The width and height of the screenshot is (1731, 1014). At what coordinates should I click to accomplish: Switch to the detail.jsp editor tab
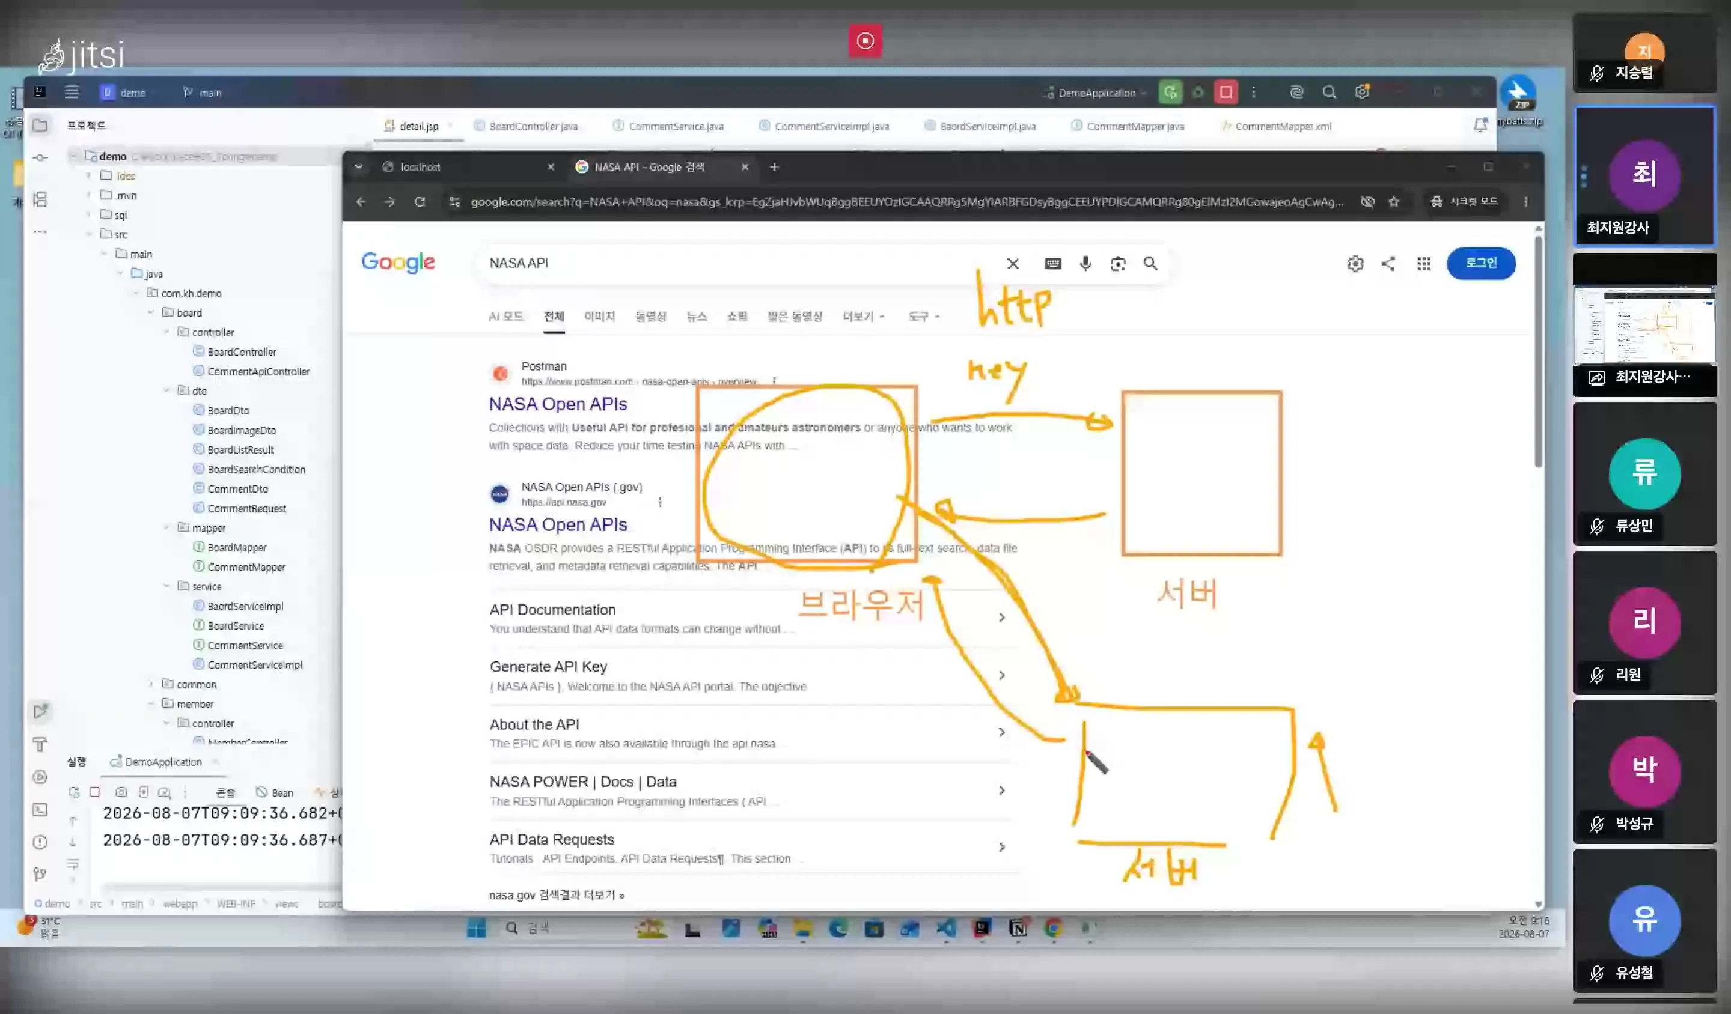418,126
